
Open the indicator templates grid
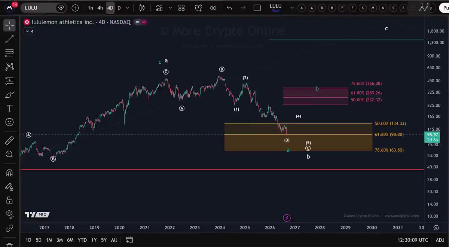(181, 8)
